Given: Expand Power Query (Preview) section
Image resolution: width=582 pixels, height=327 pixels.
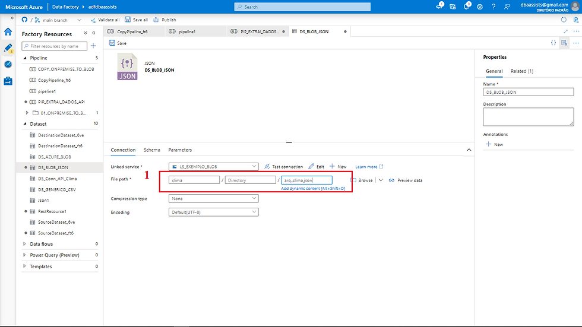Looking at the screenshot, I should (x=24, y=255).
